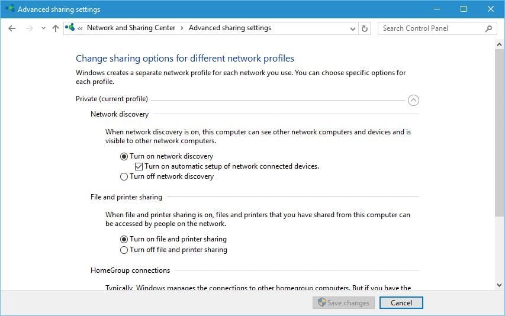Click the Save changes button

[343, 303]
